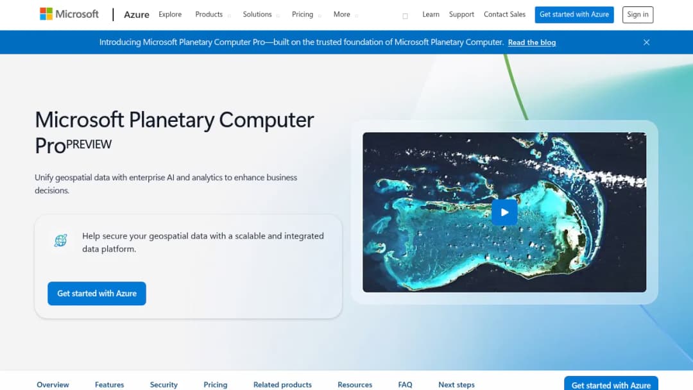693x390 pixels.
Task: Jump to Security section tab
Action: (164, 385)
